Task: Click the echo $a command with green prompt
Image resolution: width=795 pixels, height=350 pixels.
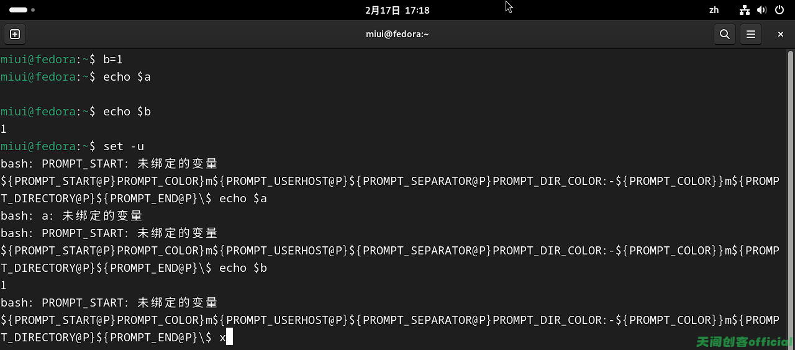Action: (76, 77)
